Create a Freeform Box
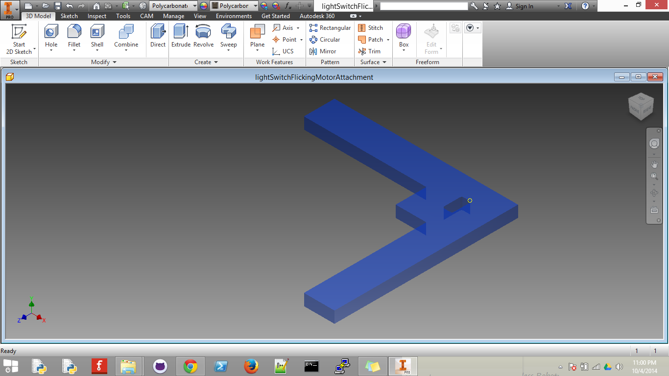 click(404, 37)
